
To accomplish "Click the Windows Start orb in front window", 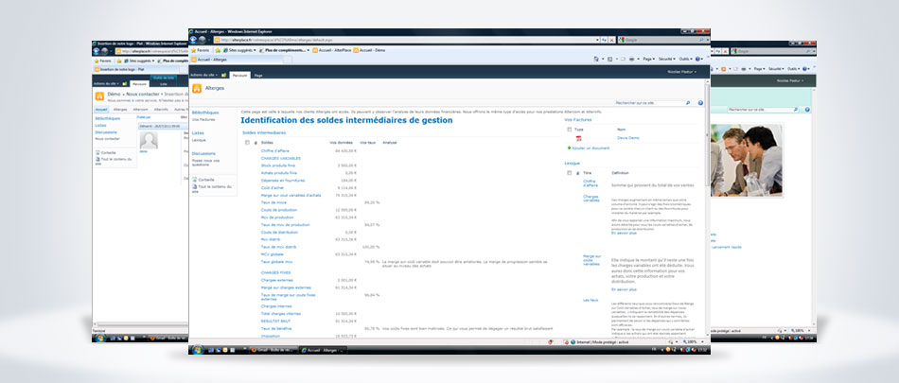I will pyautogui.click(x=197, y=349).
